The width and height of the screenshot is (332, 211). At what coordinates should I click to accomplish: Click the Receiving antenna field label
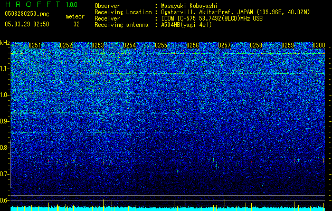[121, 25]
